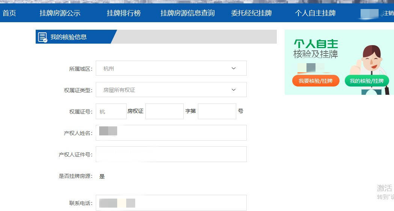Click the 个人自主 核验及挂牌 banner title
This screenshot has height=211, width=394.
316,49
